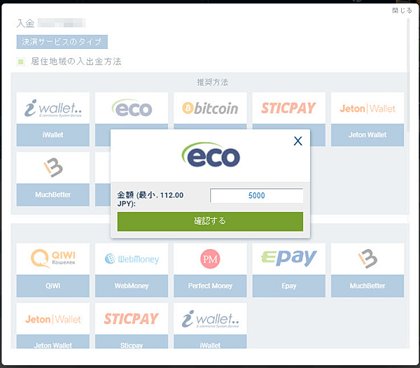Pick the STICPAY logo in recommended methods
The height and width of the screenshot is (368, 420).
coord(288,108)
